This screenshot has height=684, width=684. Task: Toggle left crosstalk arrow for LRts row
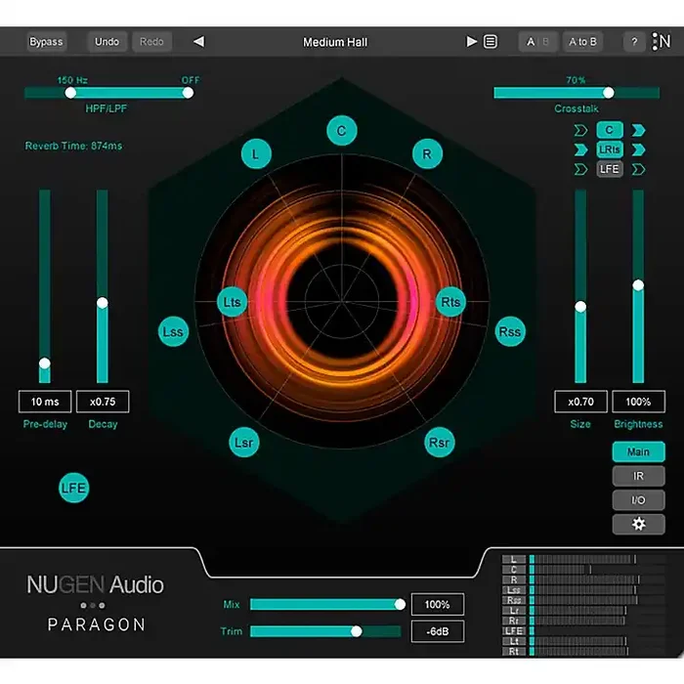tap(580, 150)
